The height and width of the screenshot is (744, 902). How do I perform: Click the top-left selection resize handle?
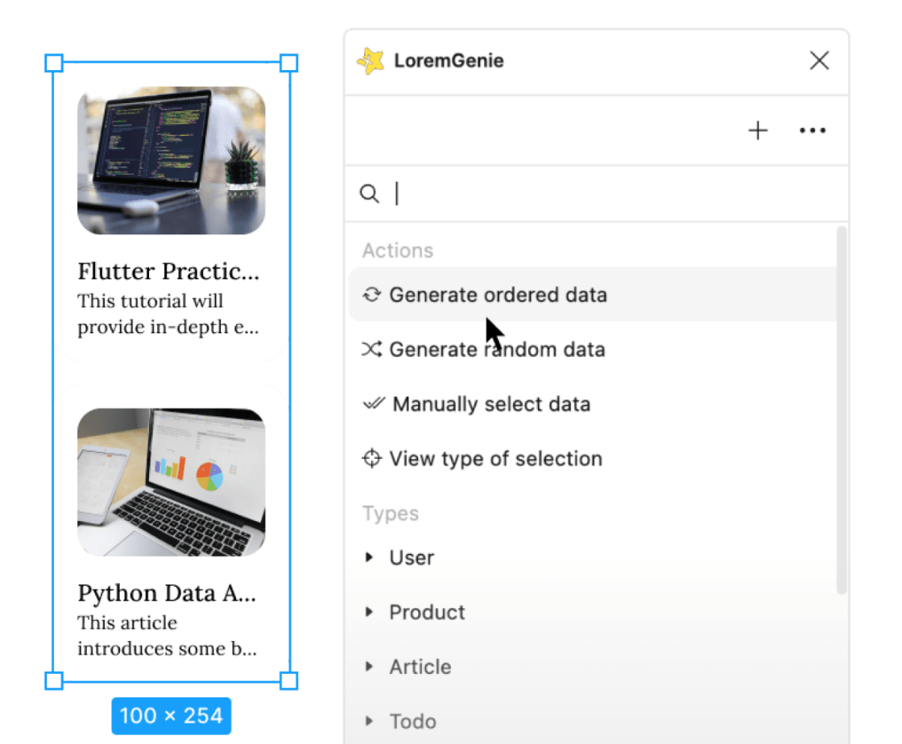[x=54, y=64]
